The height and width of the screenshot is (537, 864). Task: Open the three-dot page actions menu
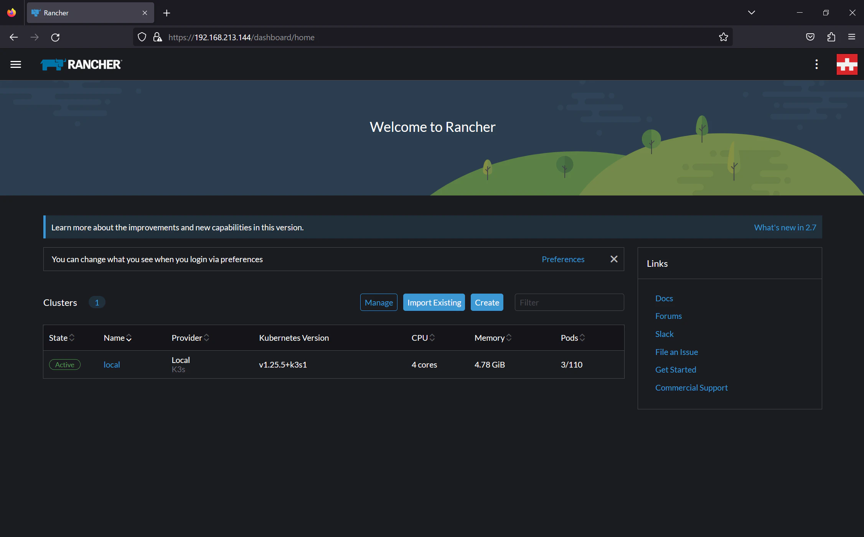[816, 64]
